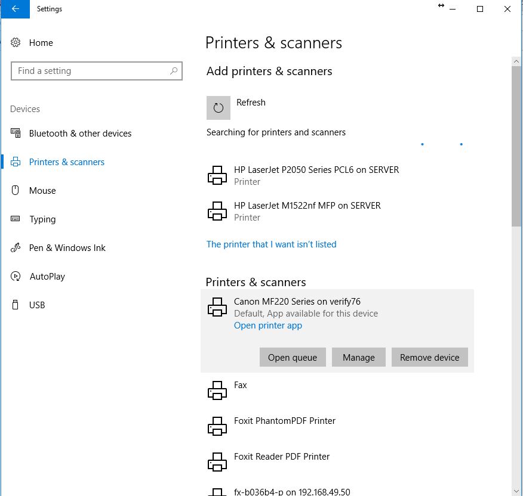The image size is (523, 496).
Task: Open Bluetooth & other devices page
Action: coord(80,134)
